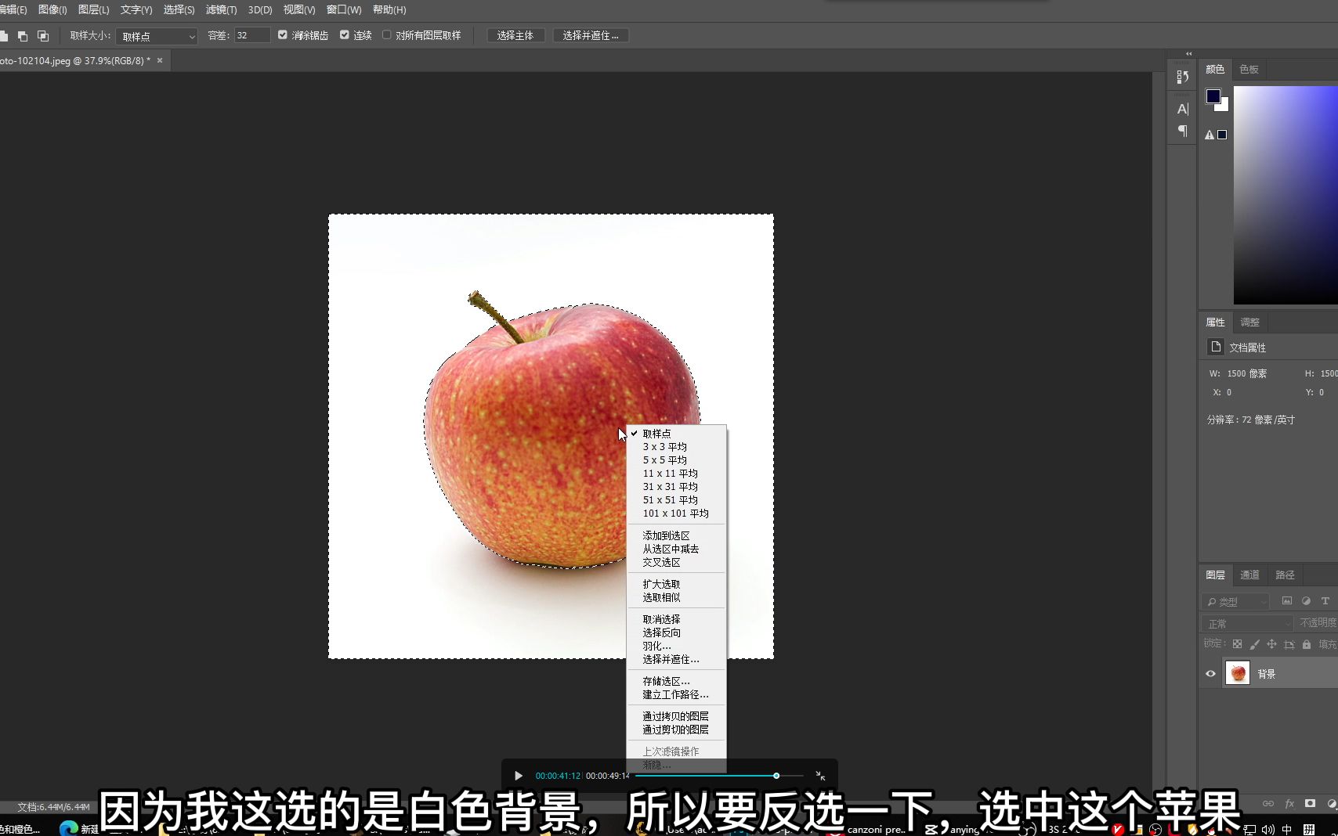Lock transparent pixels of the layer
This screenshot has height=836, width=1338.
coord(1237,644)
